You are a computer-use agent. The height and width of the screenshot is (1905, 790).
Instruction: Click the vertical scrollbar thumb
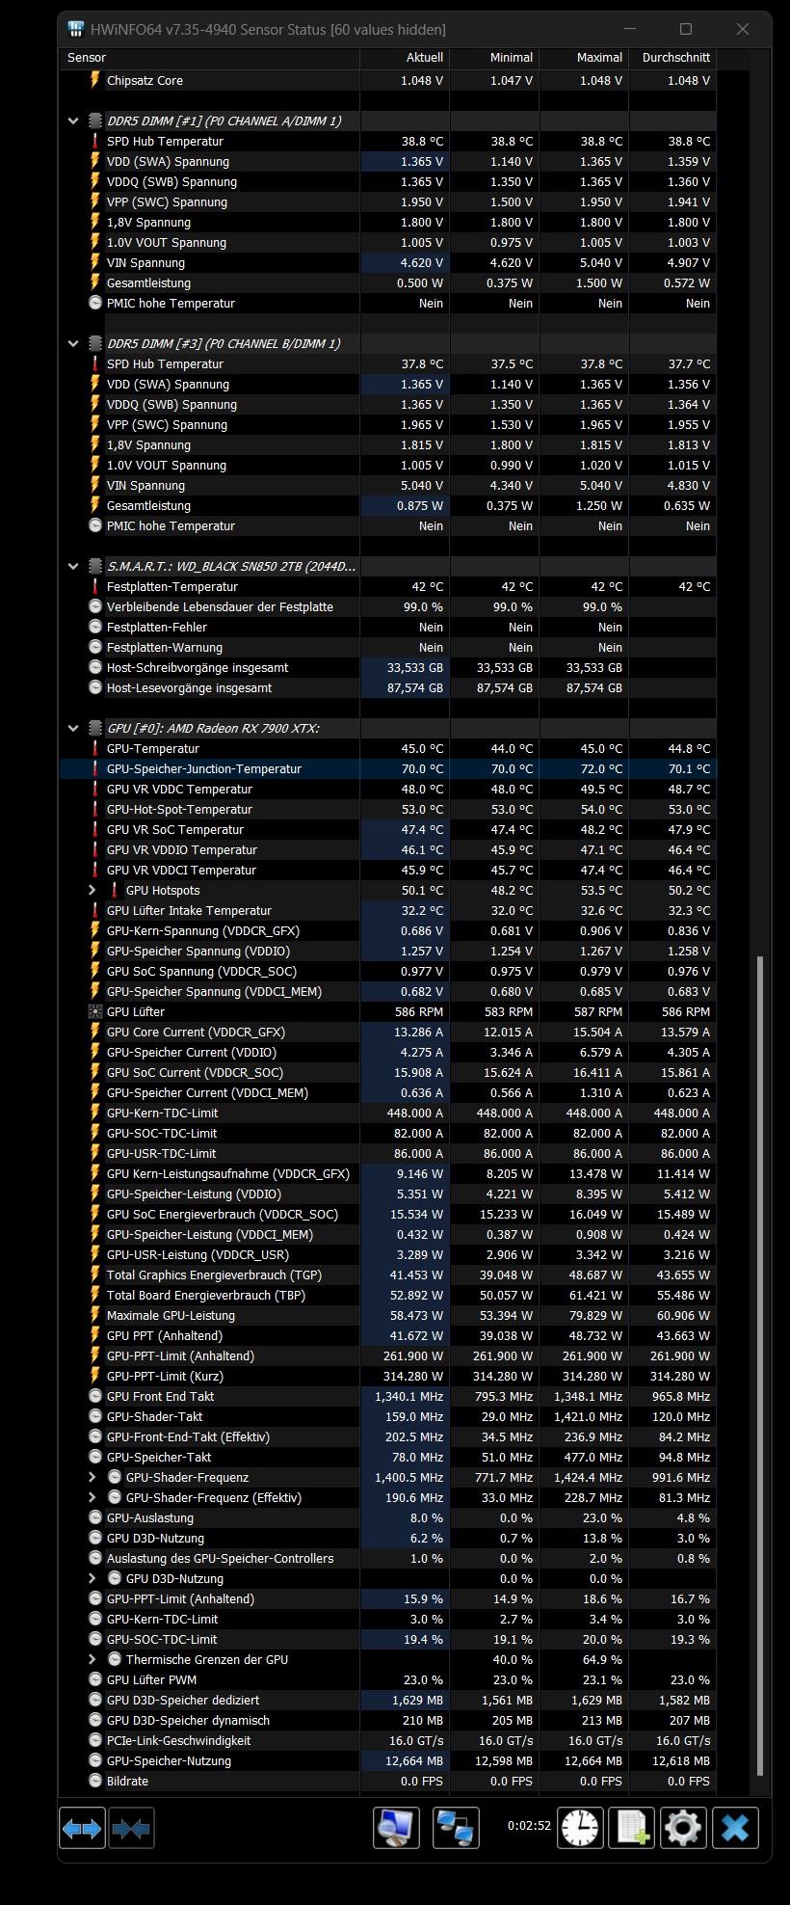[x=761, y=1366]
